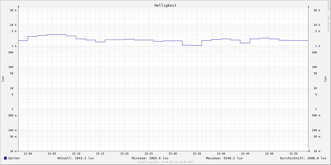
Task: Click the Aktuell 1843.2 lux value
Action: coord(76,158)
